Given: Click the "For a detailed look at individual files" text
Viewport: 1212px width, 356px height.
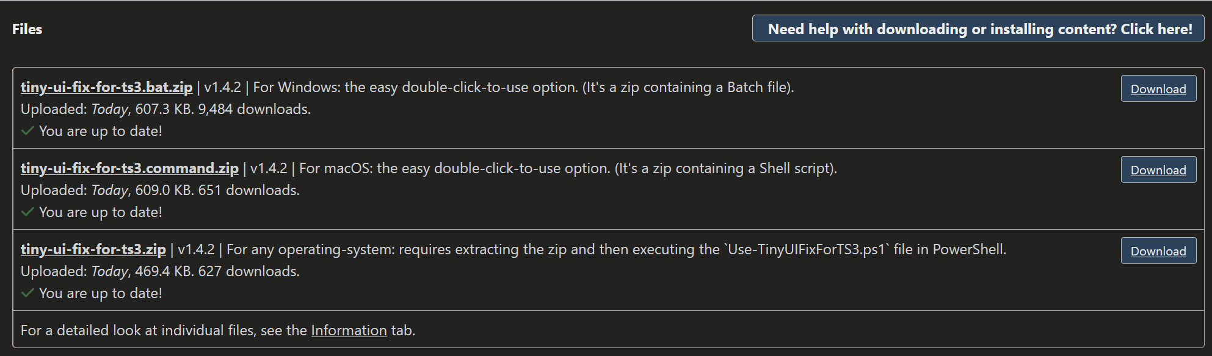Looking at the screenshot, I should [164, 330].
